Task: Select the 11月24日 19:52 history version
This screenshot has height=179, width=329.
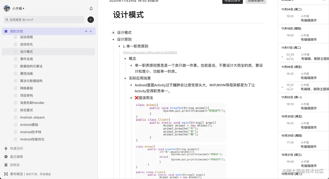Action: [x=303, y=18]
